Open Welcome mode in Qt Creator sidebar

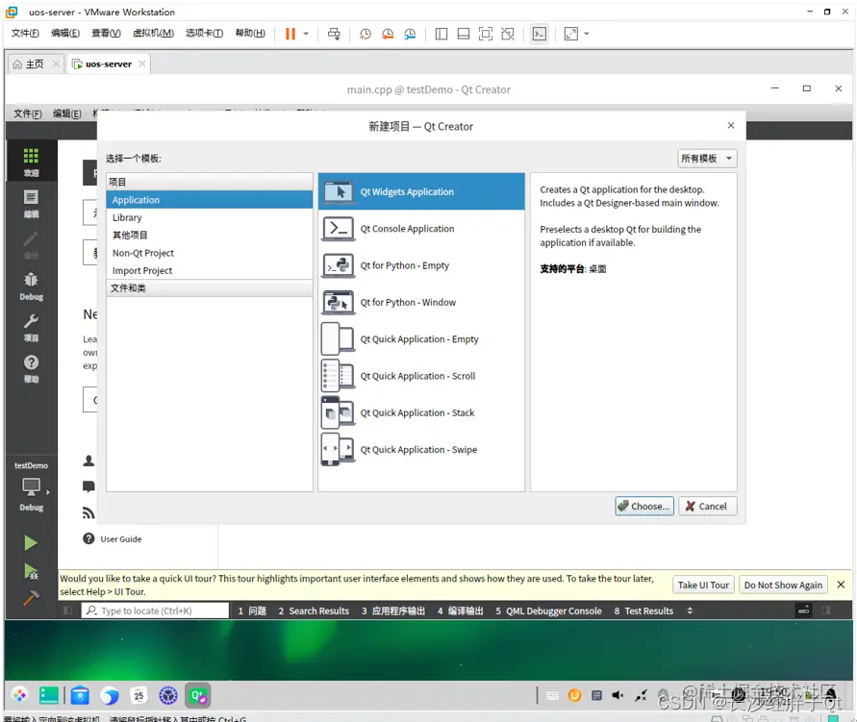tap(31, 162)
